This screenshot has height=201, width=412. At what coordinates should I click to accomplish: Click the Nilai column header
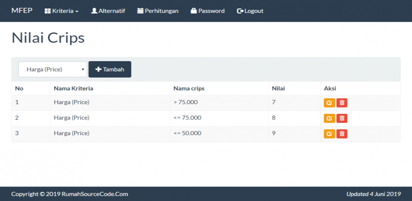pyautogui.click(x=279, y=88)
